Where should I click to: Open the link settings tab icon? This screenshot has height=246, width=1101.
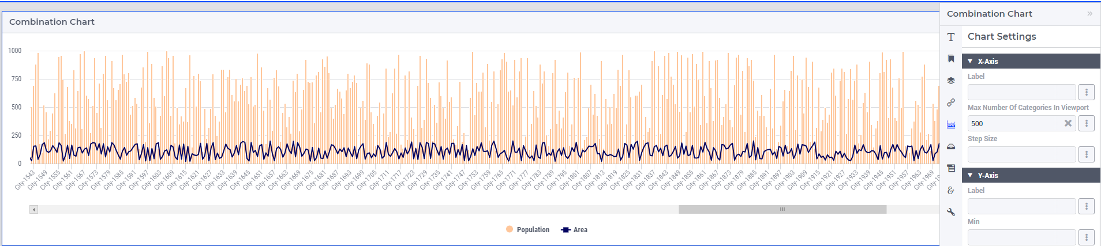(951, 103)
